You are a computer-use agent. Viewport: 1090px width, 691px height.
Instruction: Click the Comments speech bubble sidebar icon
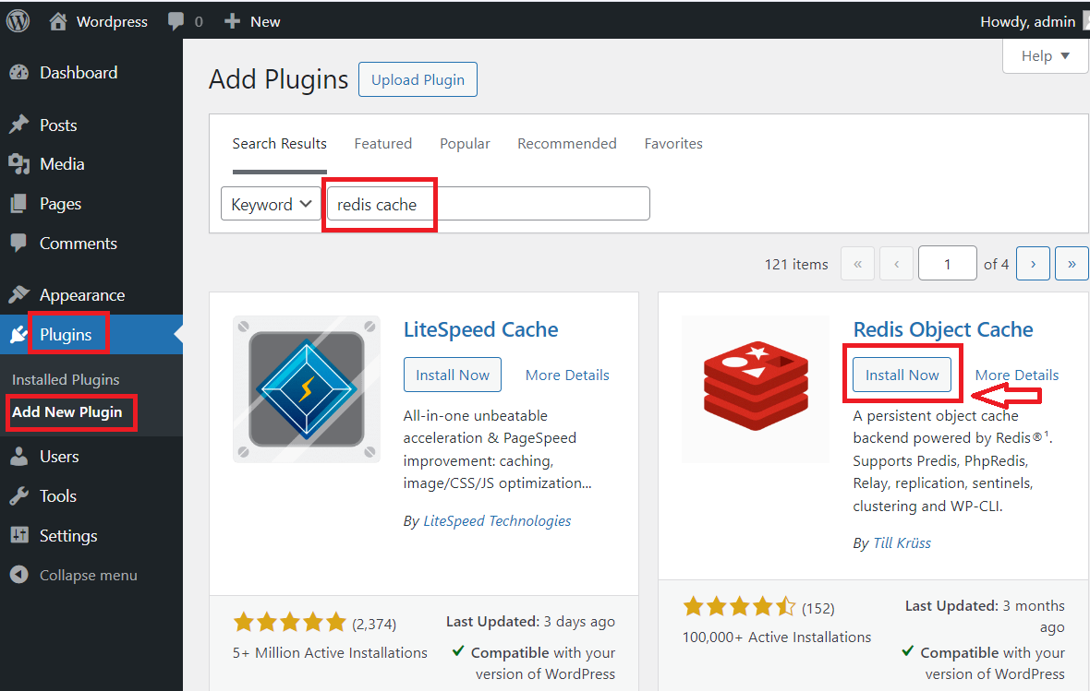[18, 243]
